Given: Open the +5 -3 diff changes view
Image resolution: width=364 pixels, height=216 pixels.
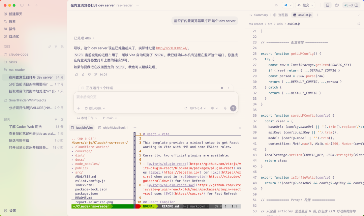Looking at the screenshot, I should point(348,5).
